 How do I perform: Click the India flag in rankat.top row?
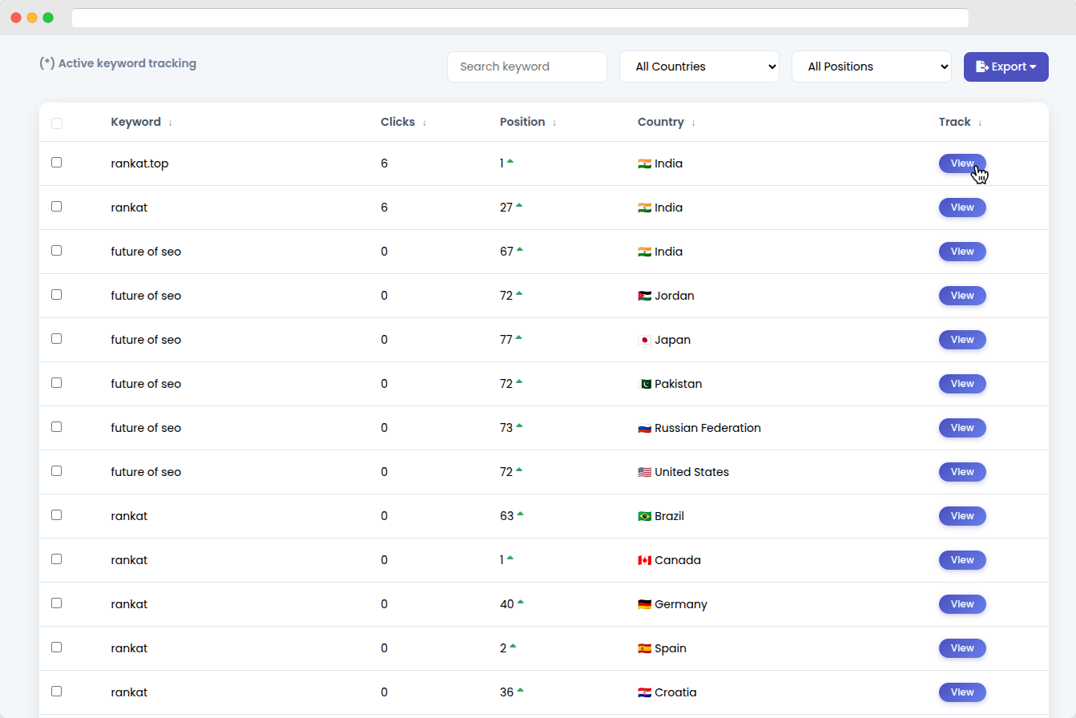(x=644, y=163)
